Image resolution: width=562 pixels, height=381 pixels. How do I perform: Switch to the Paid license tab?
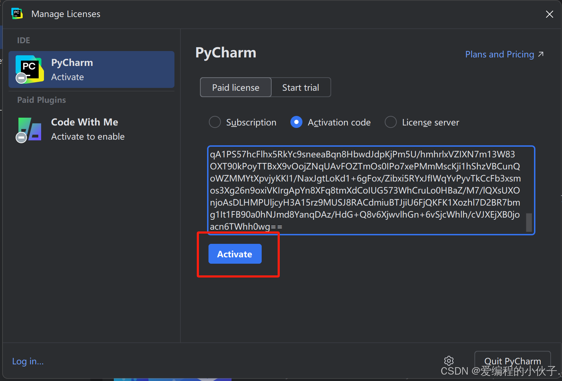click(x=236, y=88)
